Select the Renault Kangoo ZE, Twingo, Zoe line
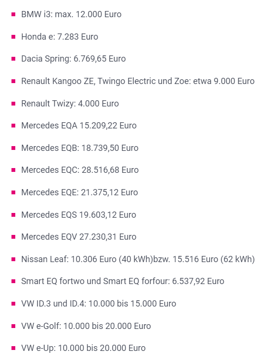Screen dimensions: 277x360 pyautogui.click(x=138, y=81)
